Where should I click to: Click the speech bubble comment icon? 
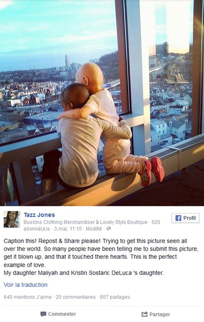[43, 314]
